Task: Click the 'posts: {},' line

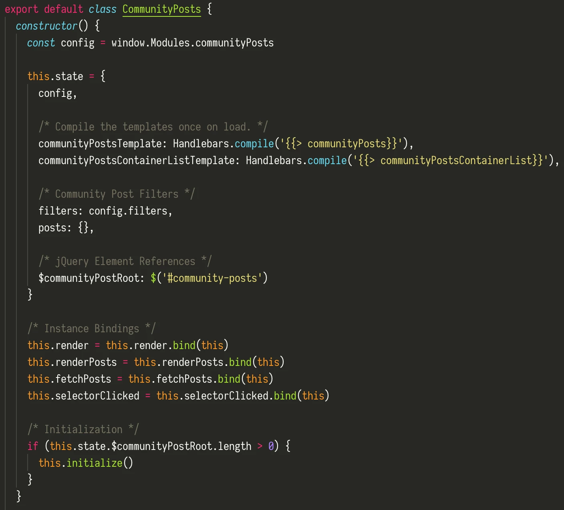Action: pyautogui.click(x=66, y=228)
